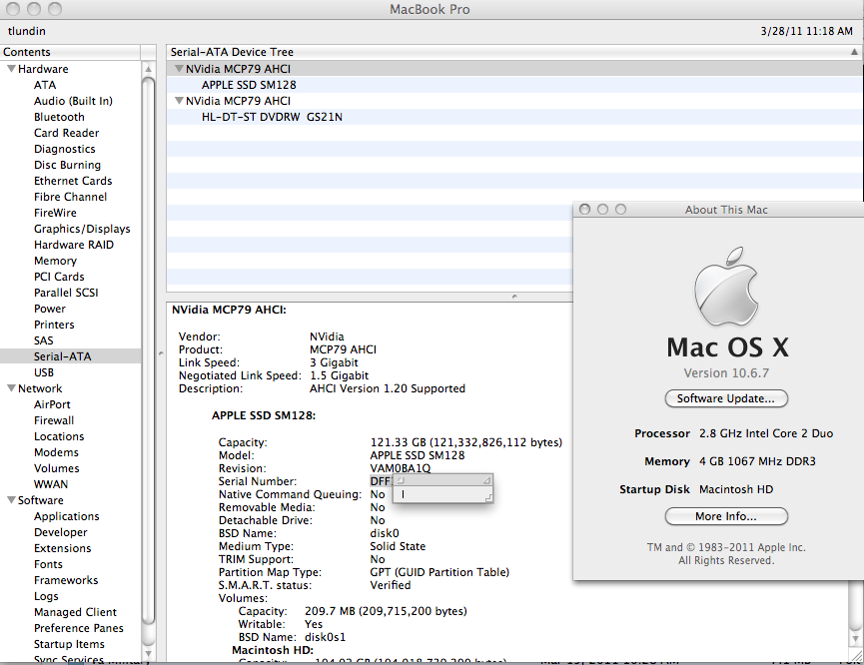The width and height of the screenshot is (864, 665).
Task: Select Bluetooth in the contents list
Action: coord(59,117)
